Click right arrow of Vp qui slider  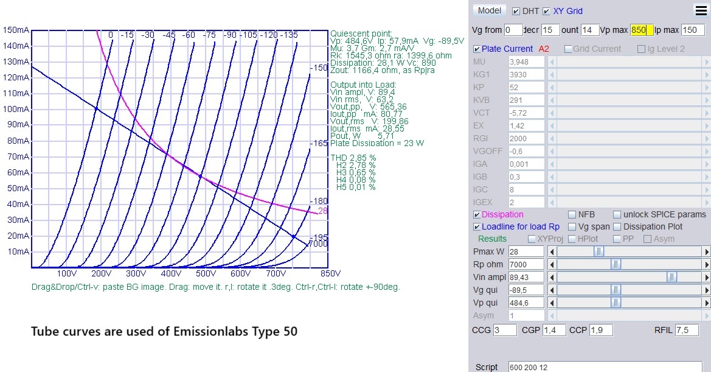[x=706, y=303]
